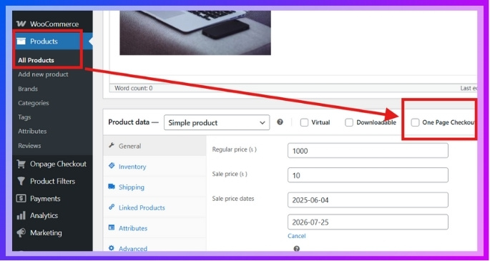Switch to the Shipping tab

pyautogui.click(x=155, y=187)
